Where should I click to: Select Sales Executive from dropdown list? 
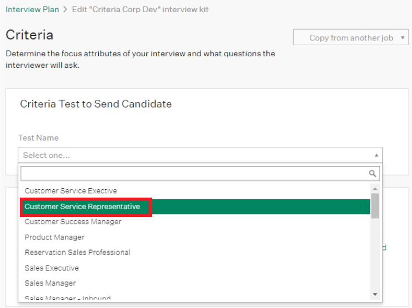(x=52, y=268)
